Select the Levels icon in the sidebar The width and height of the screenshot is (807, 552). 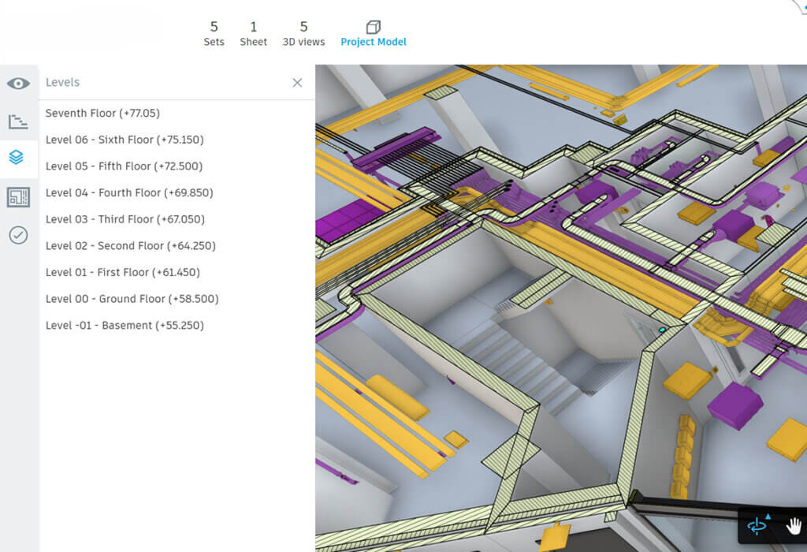coord(18,157)
